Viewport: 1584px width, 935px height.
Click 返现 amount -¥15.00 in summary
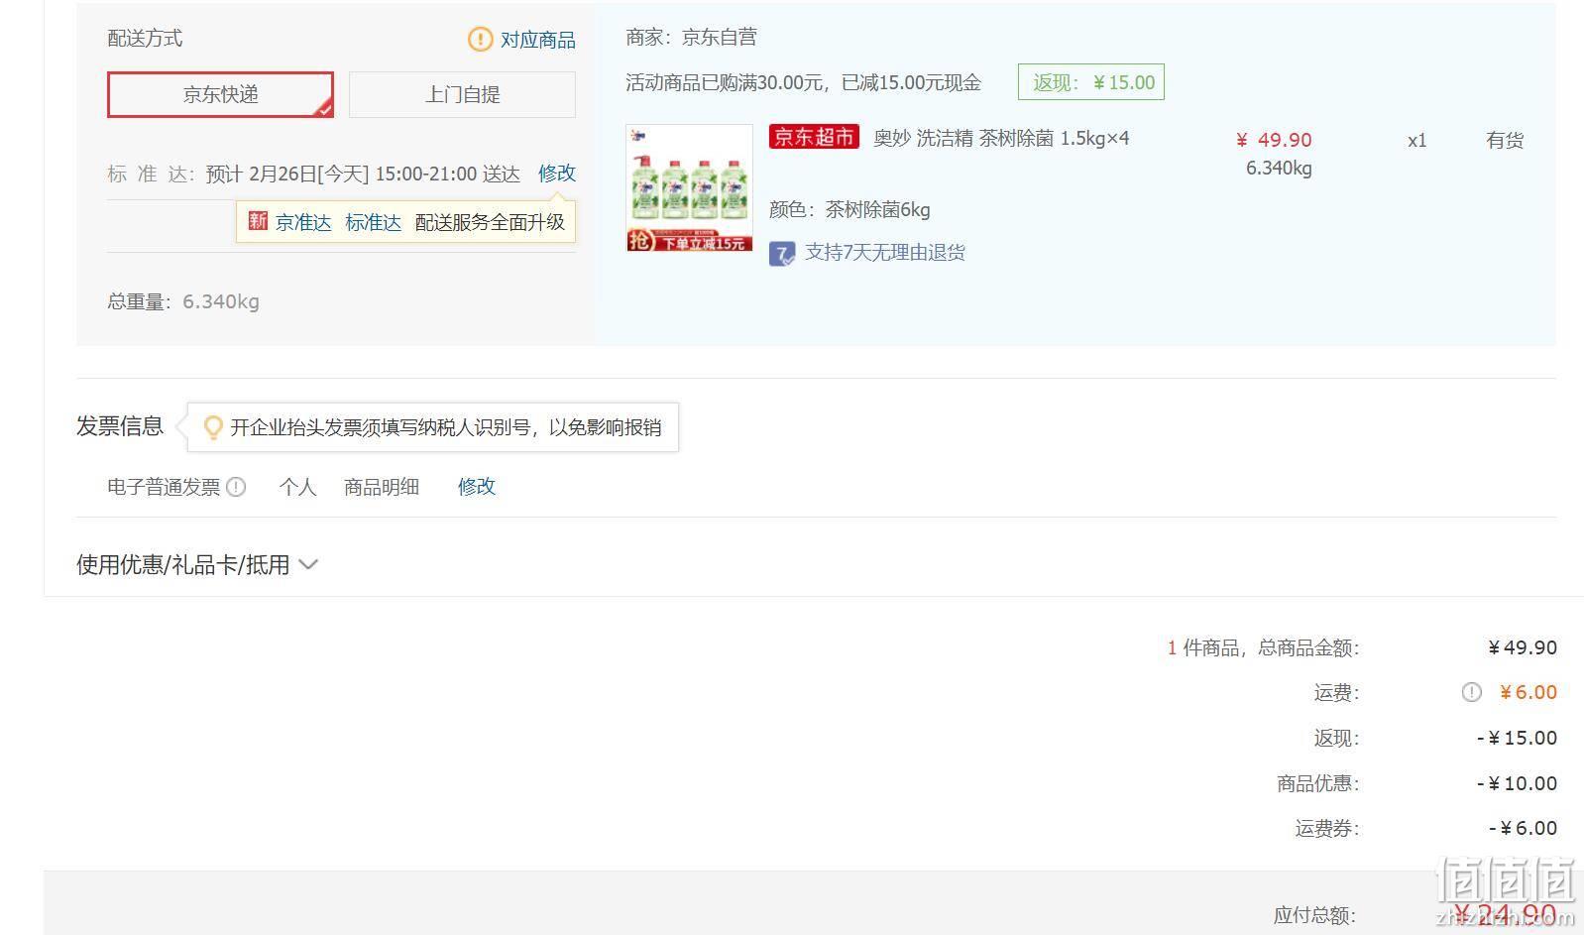tap(1517, 738)
